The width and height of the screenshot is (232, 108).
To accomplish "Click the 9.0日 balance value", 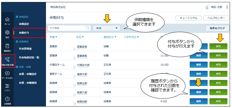I will pos(164,101).
